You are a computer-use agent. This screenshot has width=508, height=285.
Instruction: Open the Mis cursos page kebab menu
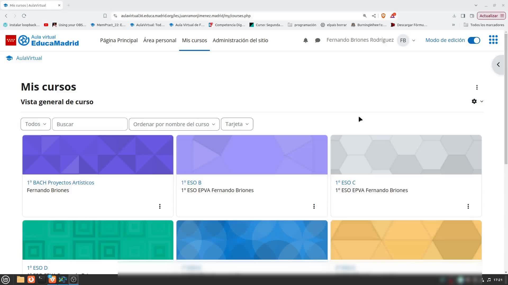477,87
